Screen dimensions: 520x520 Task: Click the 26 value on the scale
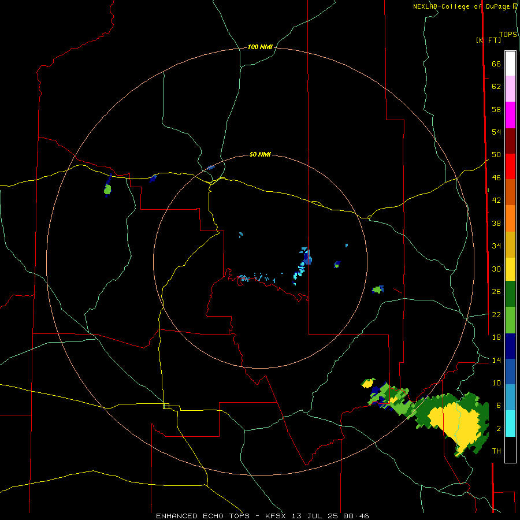[x=496, y=292]
